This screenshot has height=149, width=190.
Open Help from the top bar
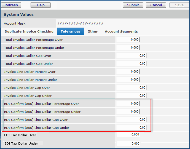[x=41, y=5]
